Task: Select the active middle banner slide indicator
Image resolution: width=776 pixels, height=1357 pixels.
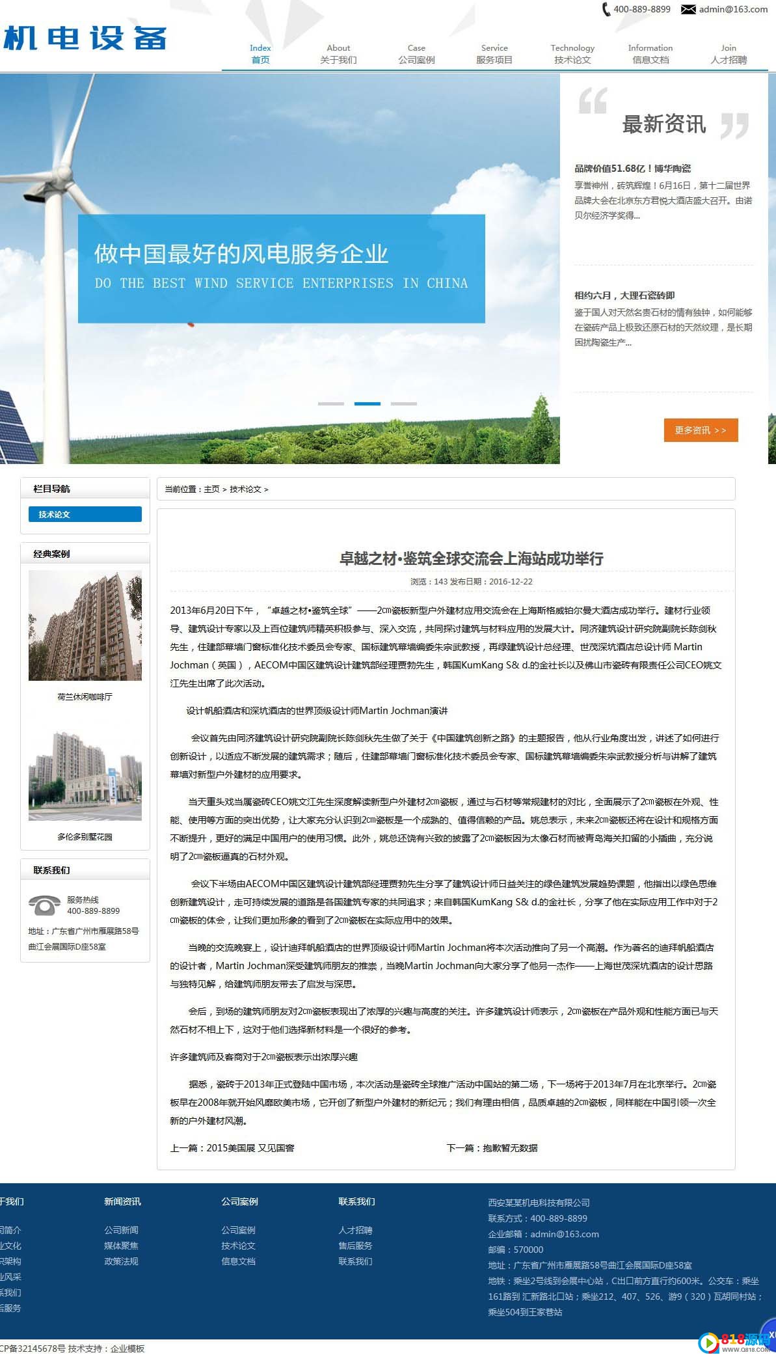Action: (x=368, y=404)
